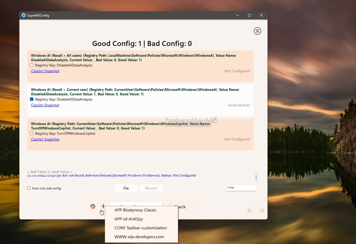Open the hamburger menu icon at top right
356x244 pixels.
pos(257,31)
